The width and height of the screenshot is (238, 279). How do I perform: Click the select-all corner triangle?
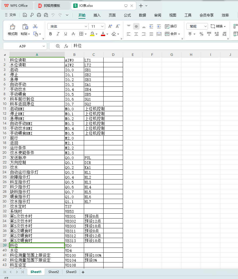pos(5,55)
